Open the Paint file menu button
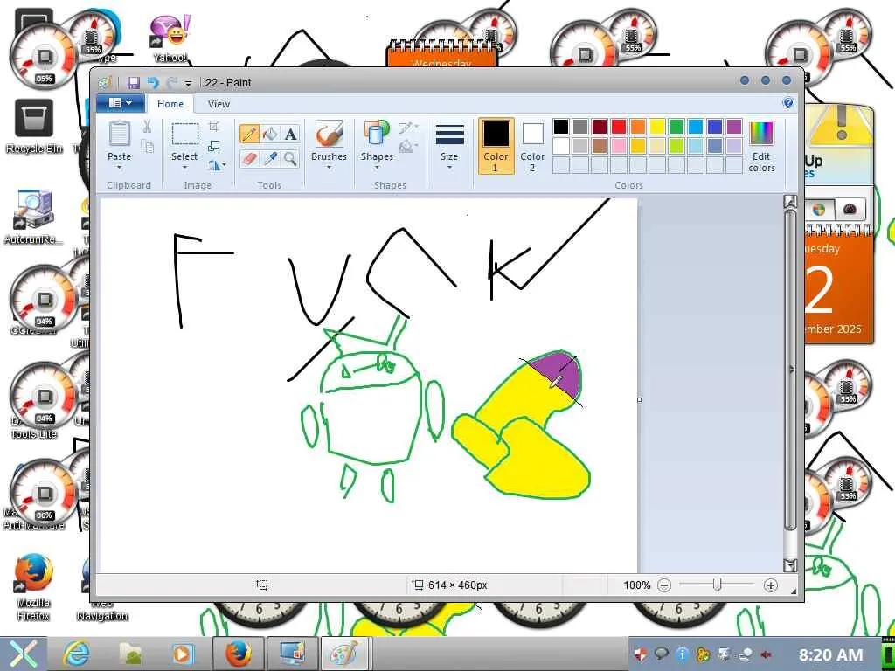The image size is (895, 671). 120,103
